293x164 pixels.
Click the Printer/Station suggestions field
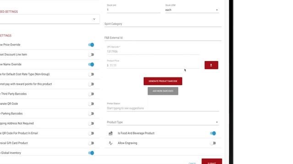pos(163,108)
